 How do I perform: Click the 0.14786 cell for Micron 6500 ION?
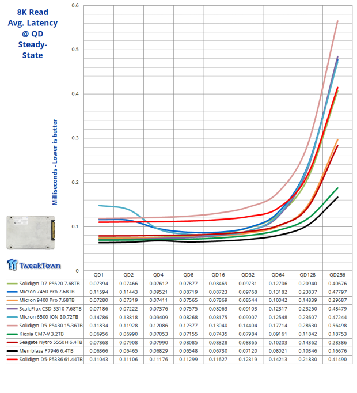pos(98,317)
